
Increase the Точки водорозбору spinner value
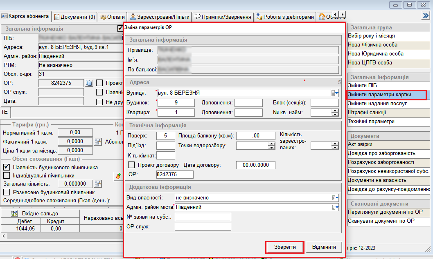[x=271, y=144]
